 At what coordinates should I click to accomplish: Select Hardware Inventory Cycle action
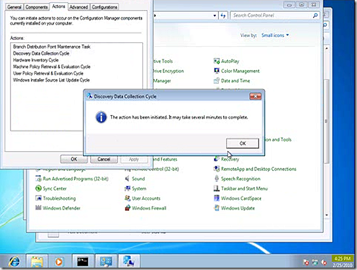coord(36,60)
